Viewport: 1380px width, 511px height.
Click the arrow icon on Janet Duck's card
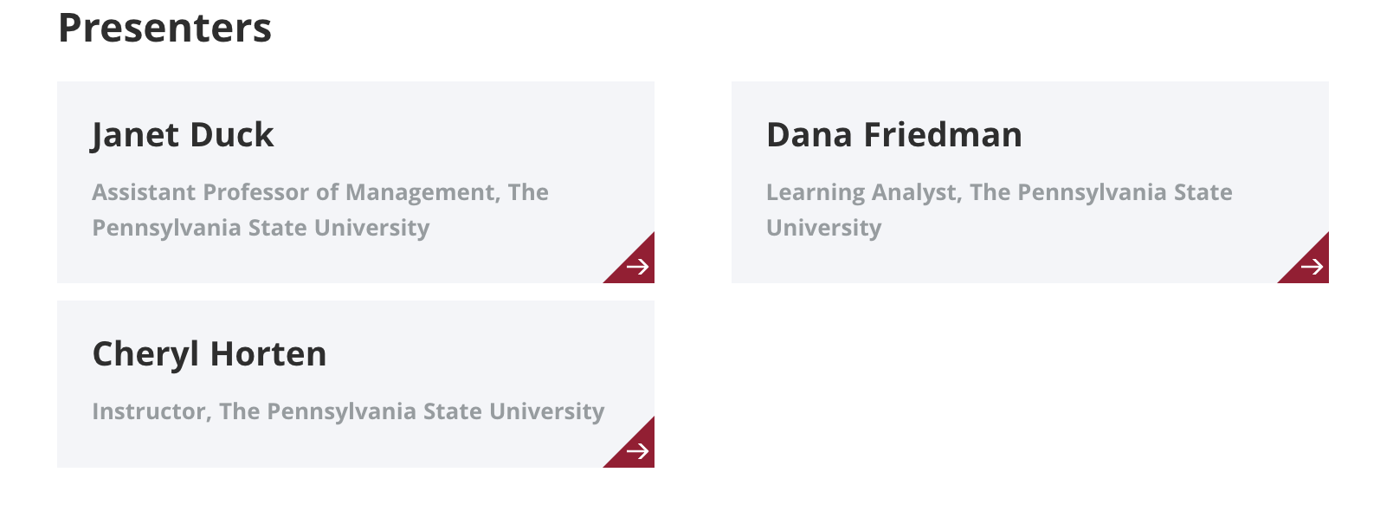click(638, 267)
